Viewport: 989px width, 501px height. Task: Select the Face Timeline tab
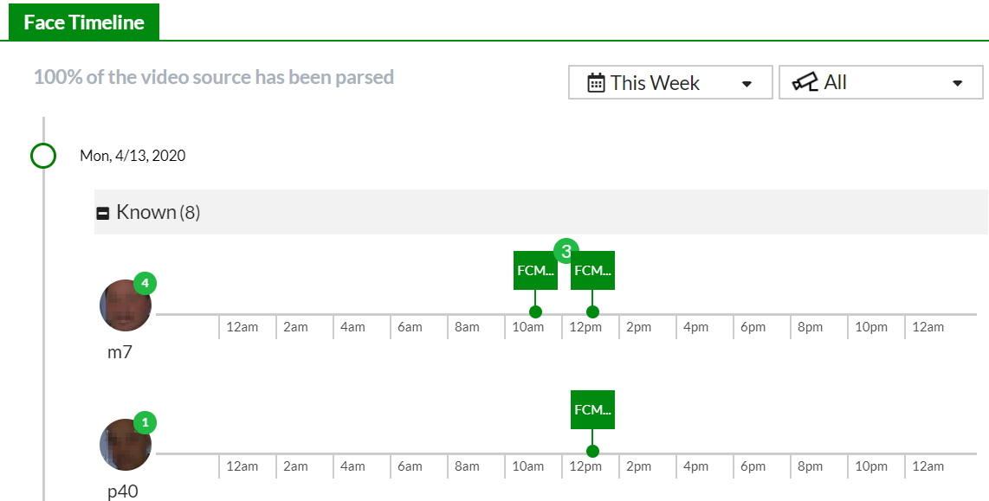84,22
